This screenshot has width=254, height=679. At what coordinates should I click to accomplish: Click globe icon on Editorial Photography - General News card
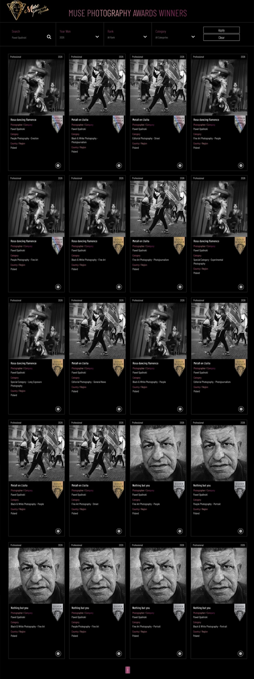click(119, 409)
